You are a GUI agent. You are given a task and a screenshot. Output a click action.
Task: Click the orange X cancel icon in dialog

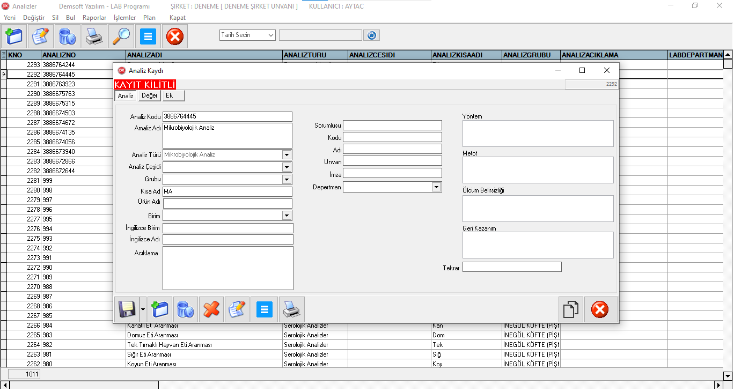tap(211, 309)
